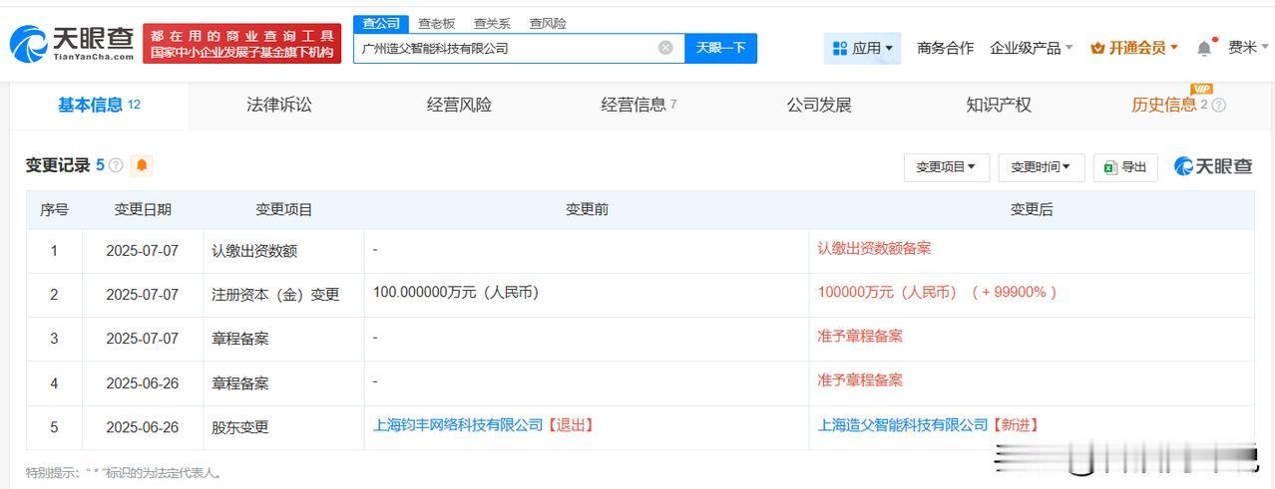Open the 费米 user account menu
Viewport: 1275px width, 489px height.
point(1249,48)
